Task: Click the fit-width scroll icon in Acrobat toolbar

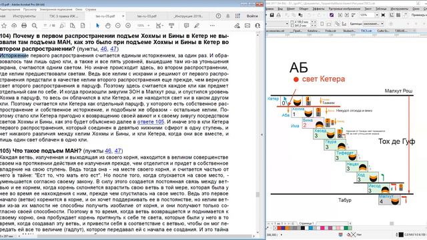Action: [x=171, y=25]
